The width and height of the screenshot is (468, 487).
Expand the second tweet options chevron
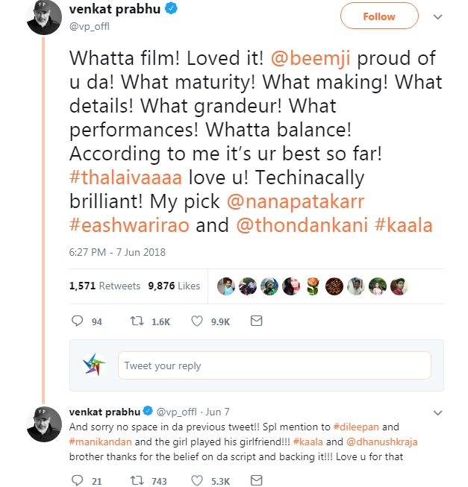point(437,412)
